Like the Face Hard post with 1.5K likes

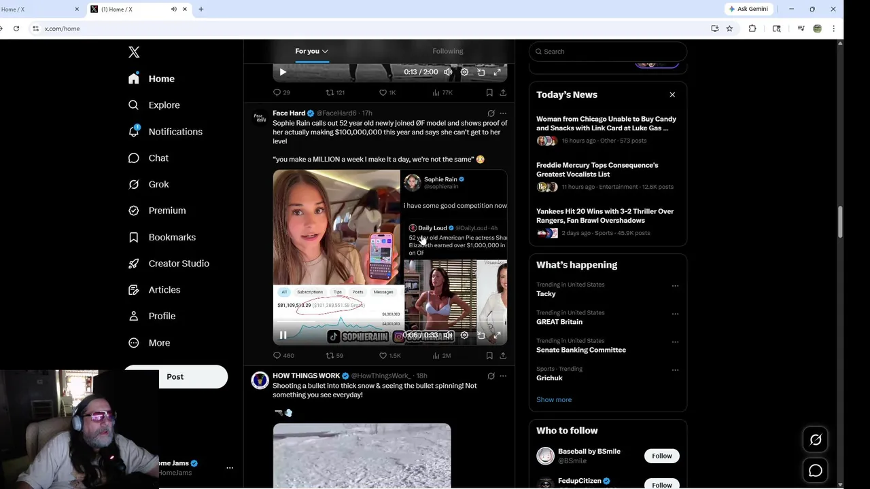[390, 355]
